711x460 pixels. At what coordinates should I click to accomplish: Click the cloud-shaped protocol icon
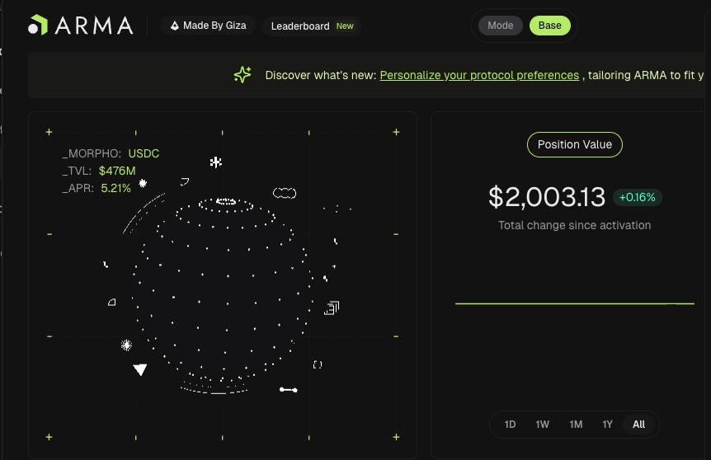point(285,193)
